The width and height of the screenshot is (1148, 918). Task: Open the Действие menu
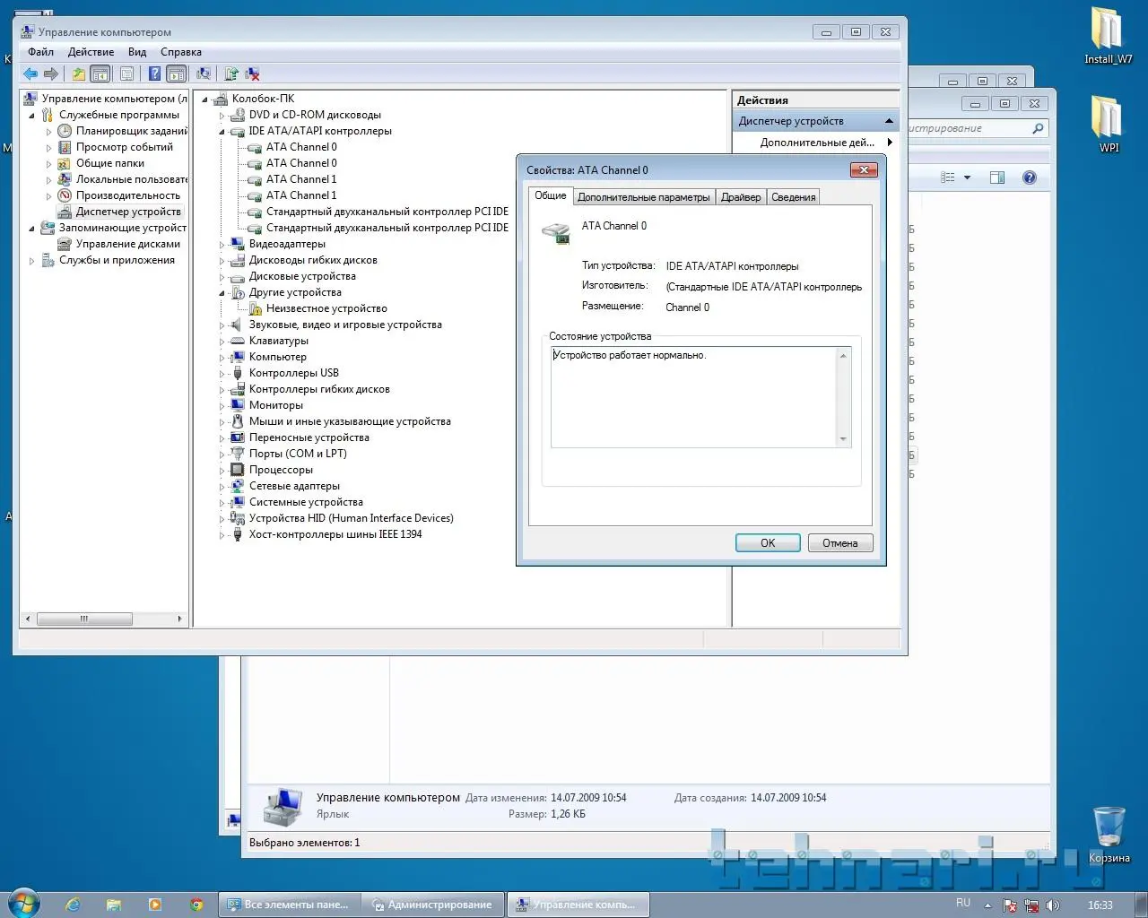[91, 52]
